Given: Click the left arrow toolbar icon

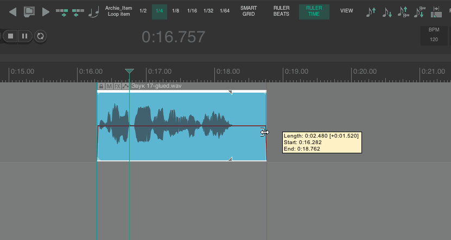Looking at the screenshot, I should click(13, 11).
